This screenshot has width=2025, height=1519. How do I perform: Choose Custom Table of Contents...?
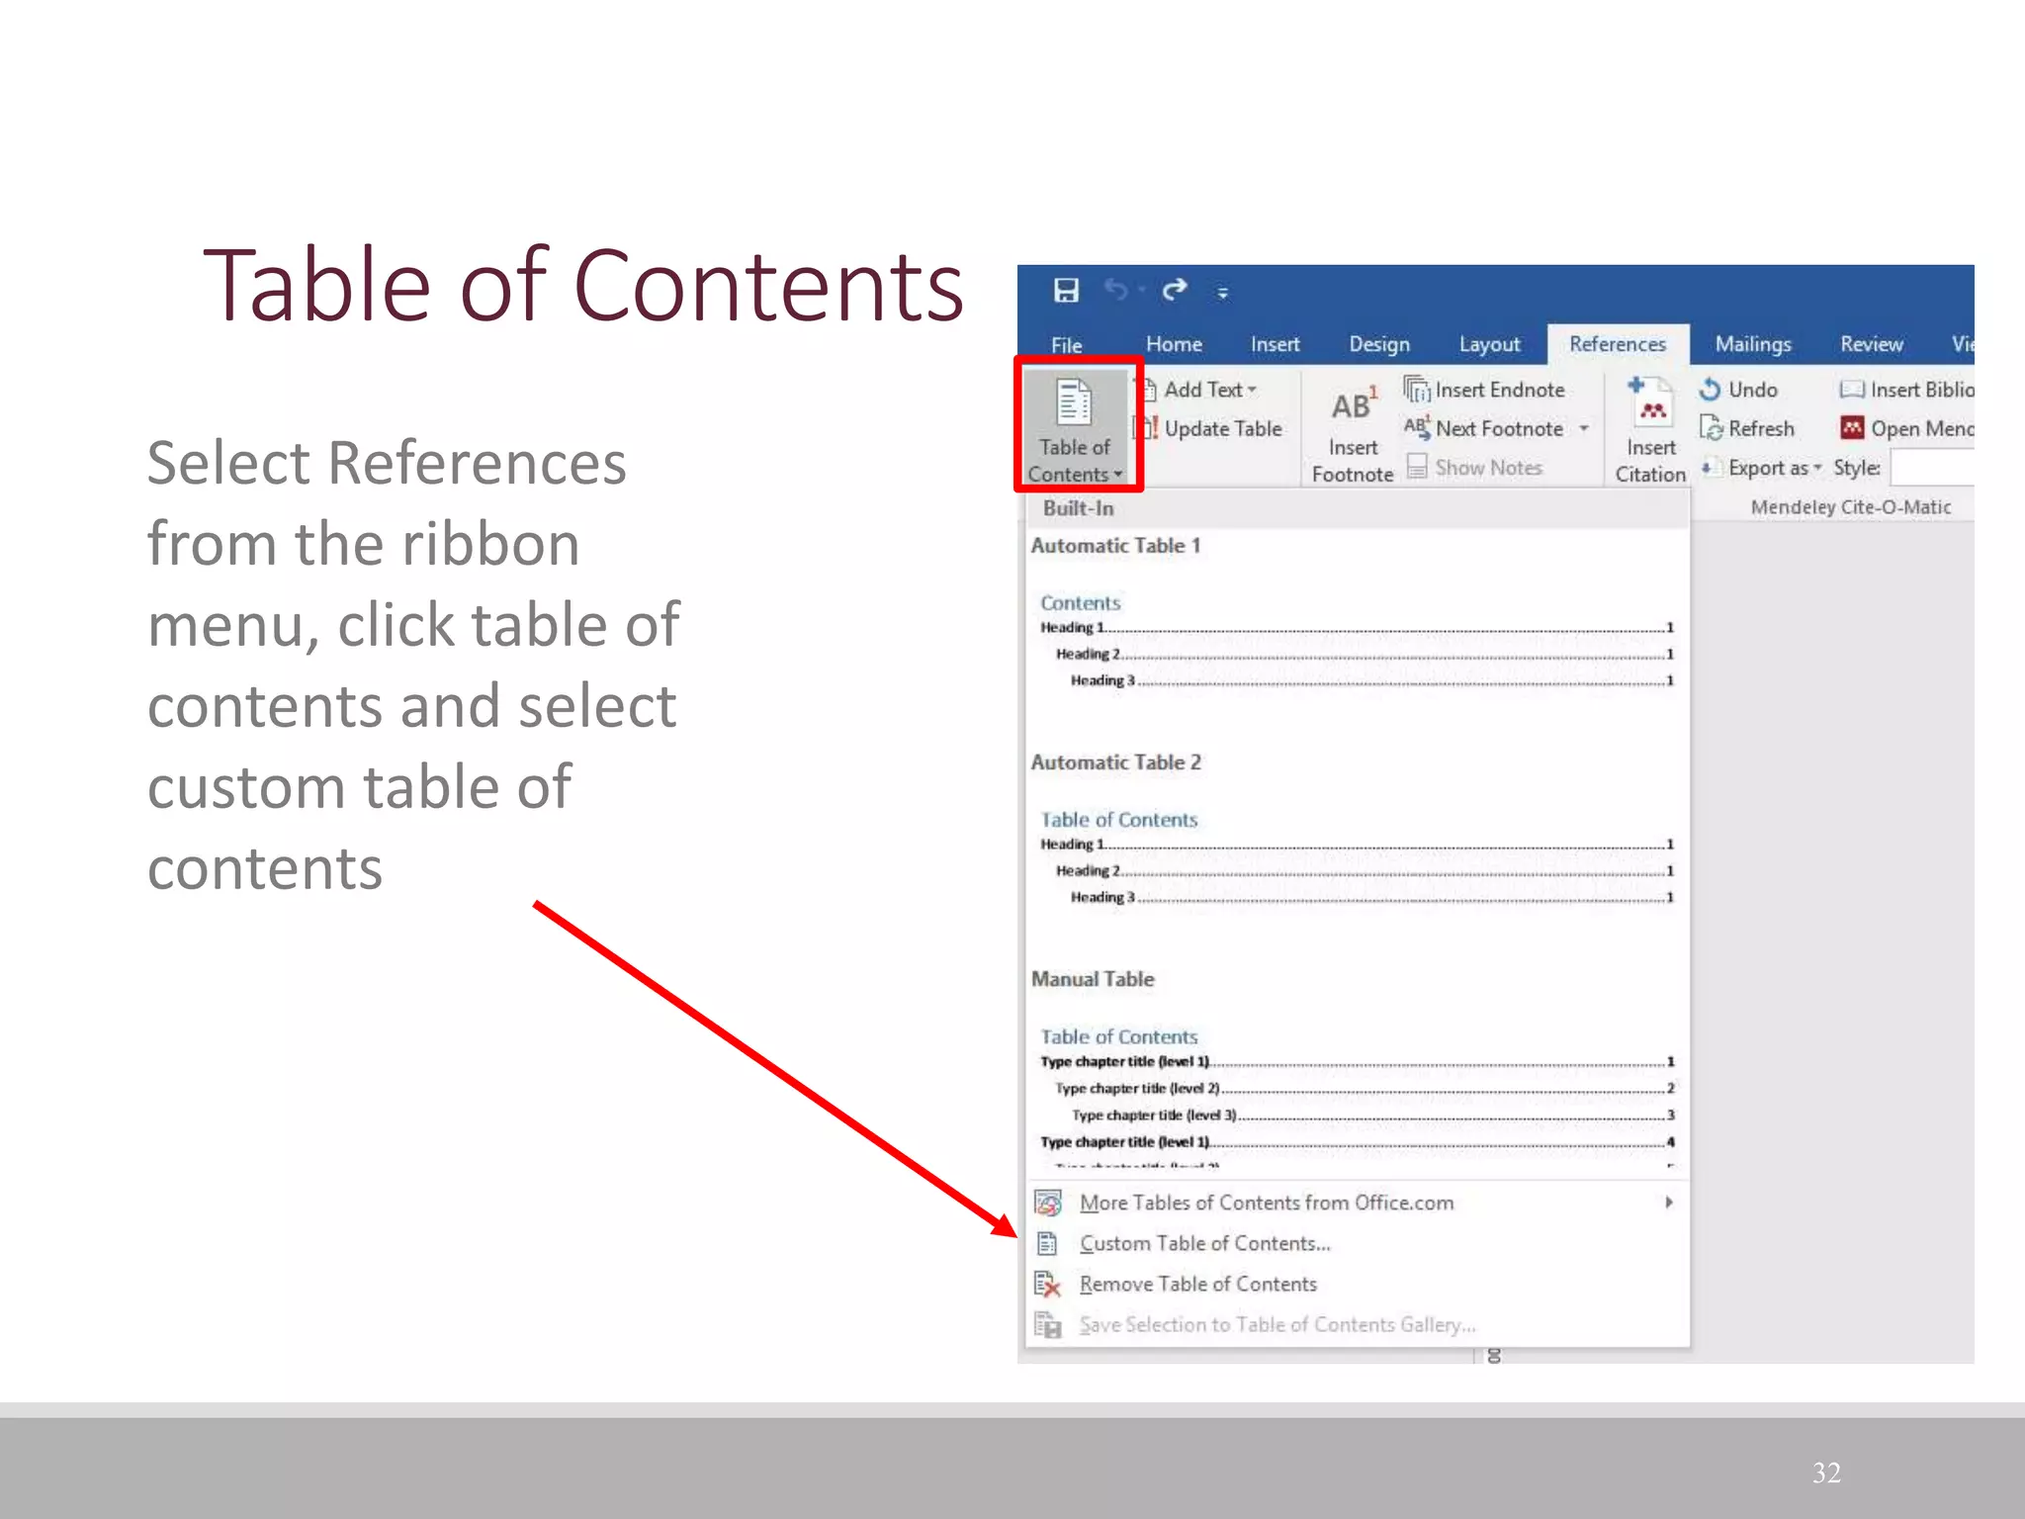click(1357, 1243)
